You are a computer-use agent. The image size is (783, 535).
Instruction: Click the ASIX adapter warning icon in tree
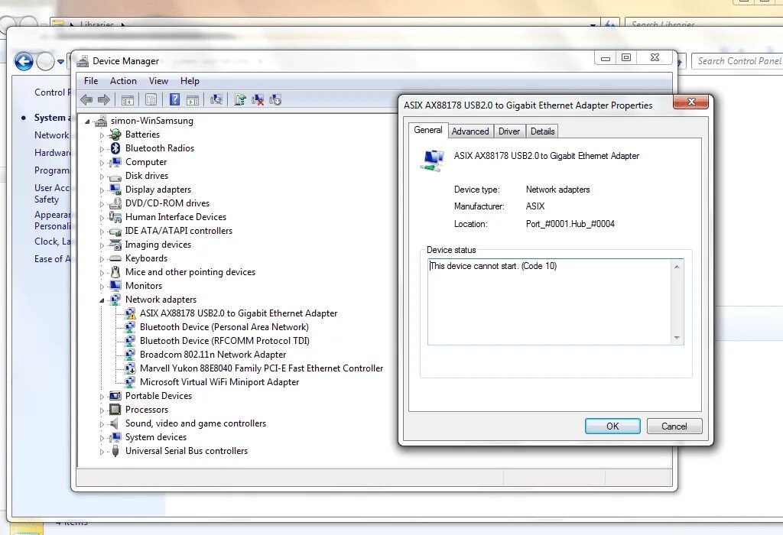coord(130,313)
